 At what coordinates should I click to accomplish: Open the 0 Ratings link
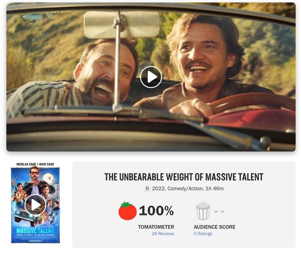click(203, 233)
